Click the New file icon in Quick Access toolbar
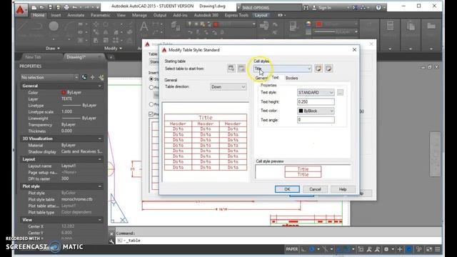 [34, 7]
